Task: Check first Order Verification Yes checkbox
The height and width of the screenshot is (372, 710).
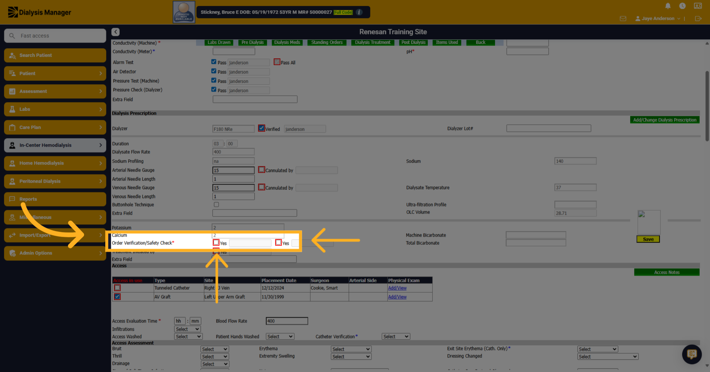Action: click(x=216, y=242)
